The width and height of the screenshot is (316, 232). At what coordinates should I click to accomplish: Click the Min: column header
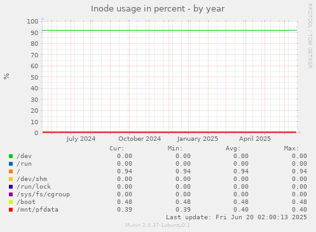point(175,149)
